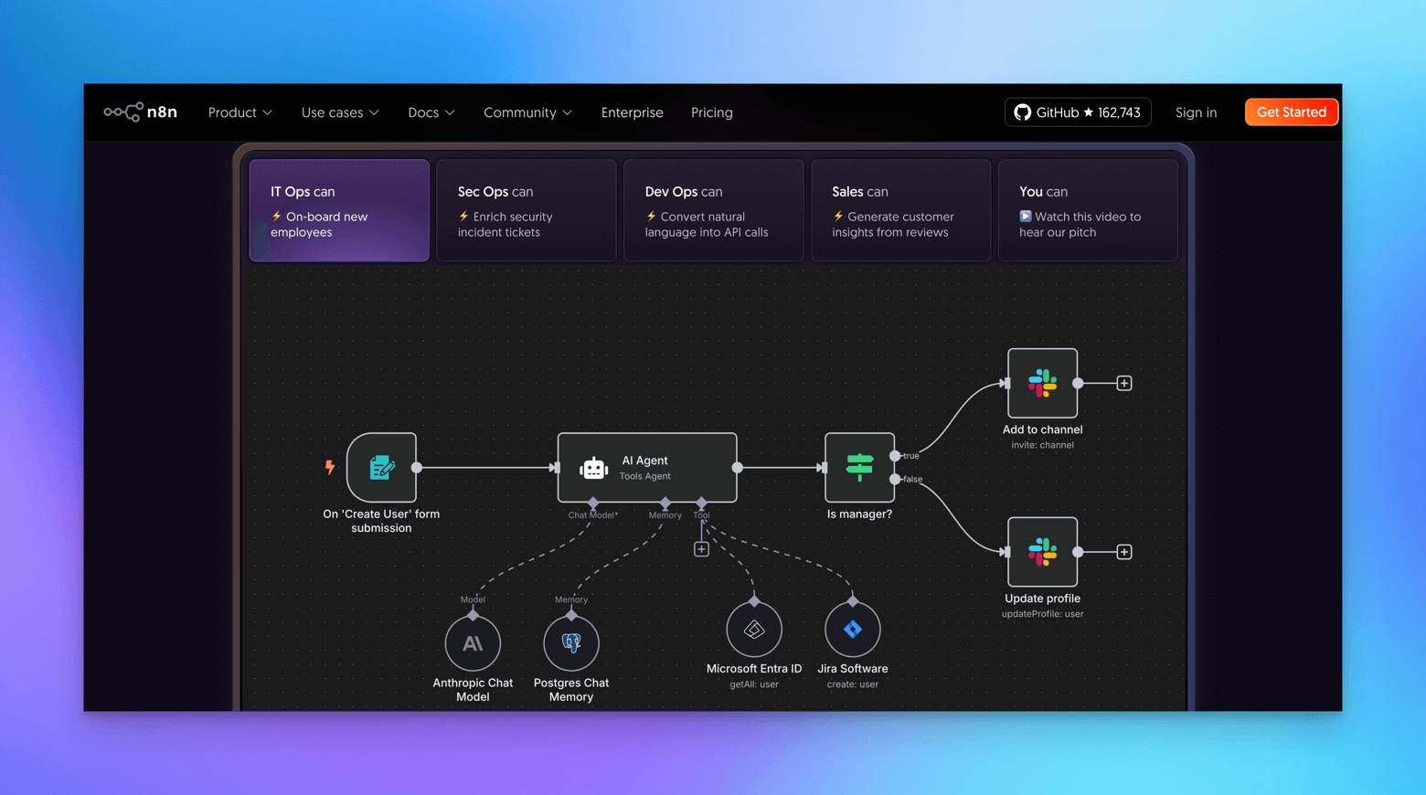Click plus button under Tool connector
The height and width of the screenshot is (795, 1426).
pyautogui.click(x=701, y=549)
